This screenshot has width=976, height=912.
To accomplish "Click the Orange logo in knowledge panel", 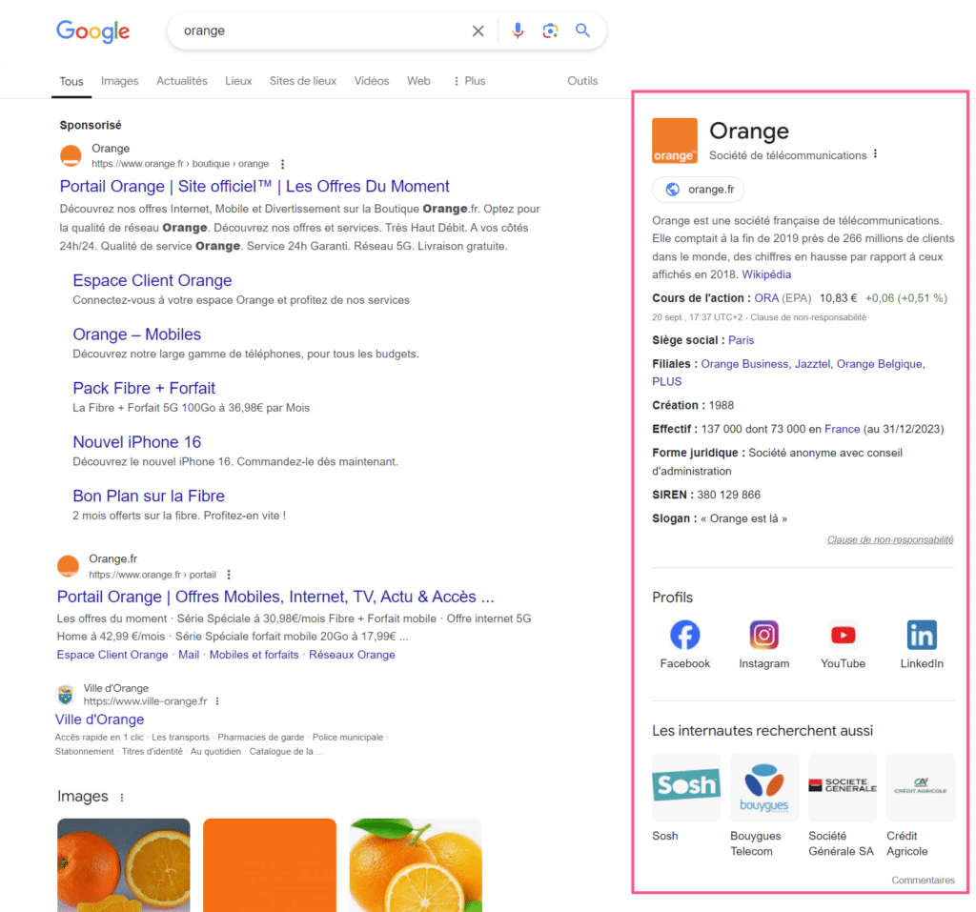I will click(675, 141).
